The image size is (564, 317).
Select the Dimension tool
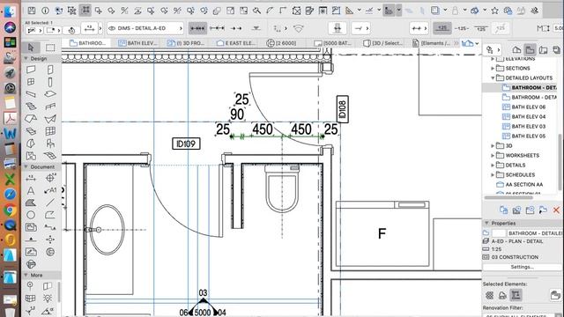[x=31, y=178]
